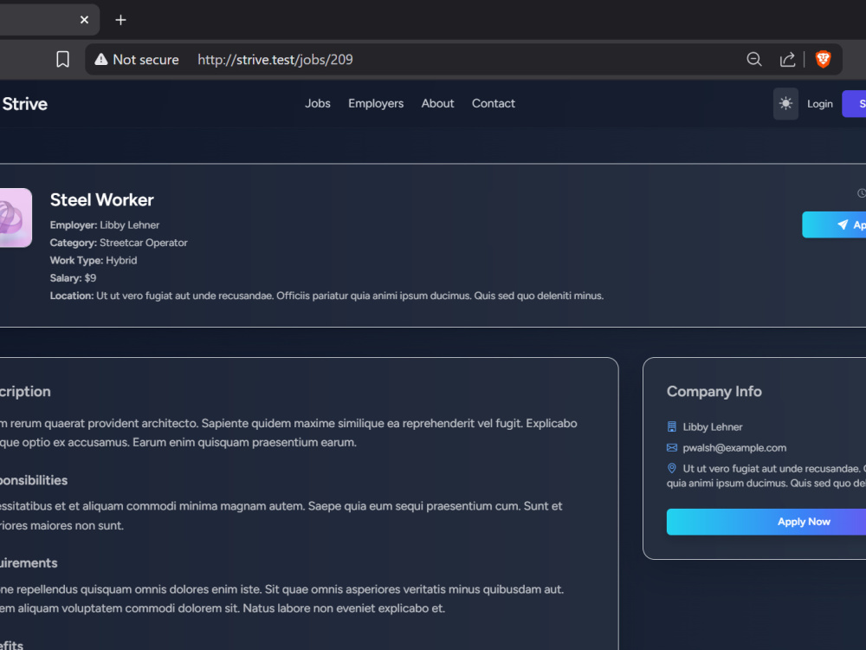This screenshot has width=866, height=650.
Task: Click Work Type: Hybrid line
Action: pyautogui.click(x=94, y=260)
